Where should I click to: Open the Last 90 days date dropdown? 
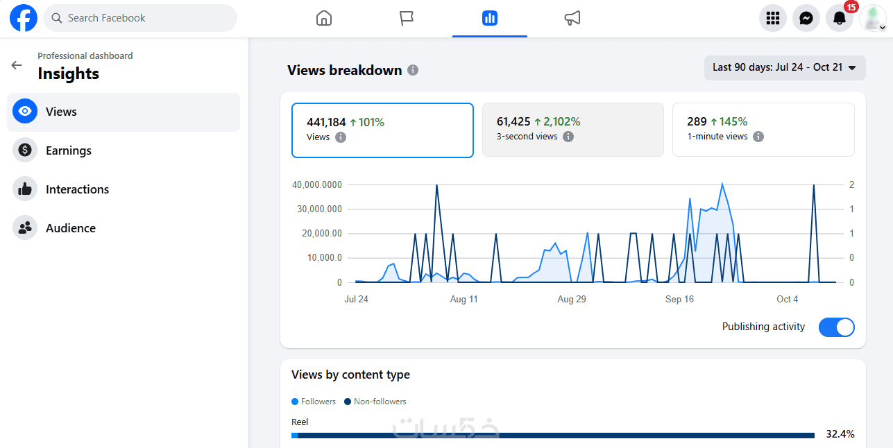click(x=784, y=67)
